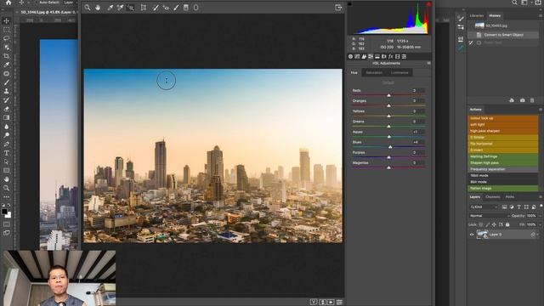Screen dimensions: 544x306
Task: Select the Red Eye Removal tool
Action: (166, 8)
